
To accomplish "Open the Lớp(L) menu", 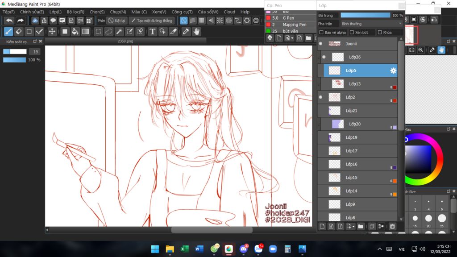I will click(x=55, y=12).
